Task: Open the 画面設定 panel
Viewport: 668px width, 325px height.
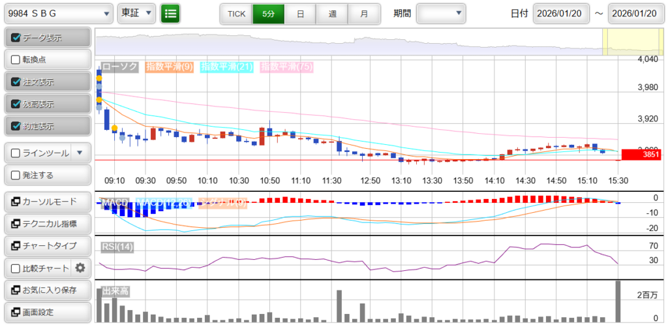Action: click(x=46, y=312)
